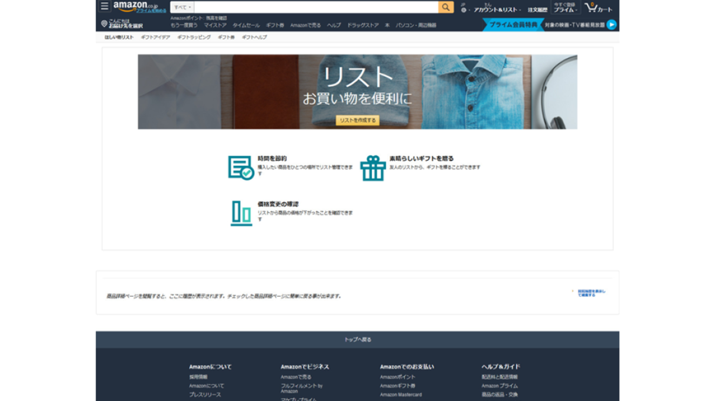713x401 pixels.
Task: Select the ギフトヘルプ tab
Action: (254, 37)
